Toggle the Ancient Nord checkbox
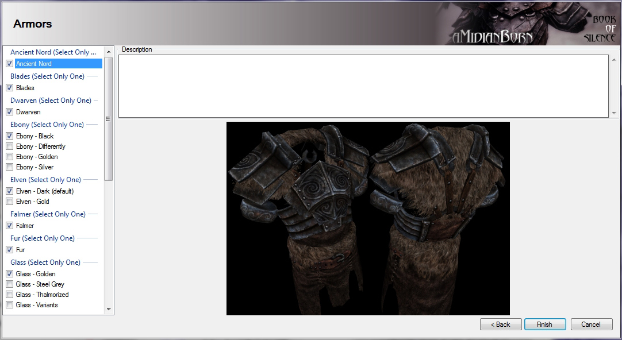Screen dimensions: 622x340 click(x=10, y=63)
